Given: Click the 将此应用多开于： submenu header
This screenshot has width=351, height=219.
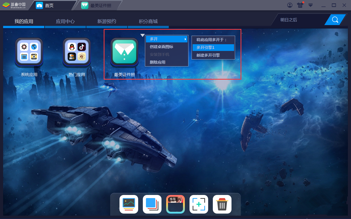Looking at the screenshot, I should point(212,40).
